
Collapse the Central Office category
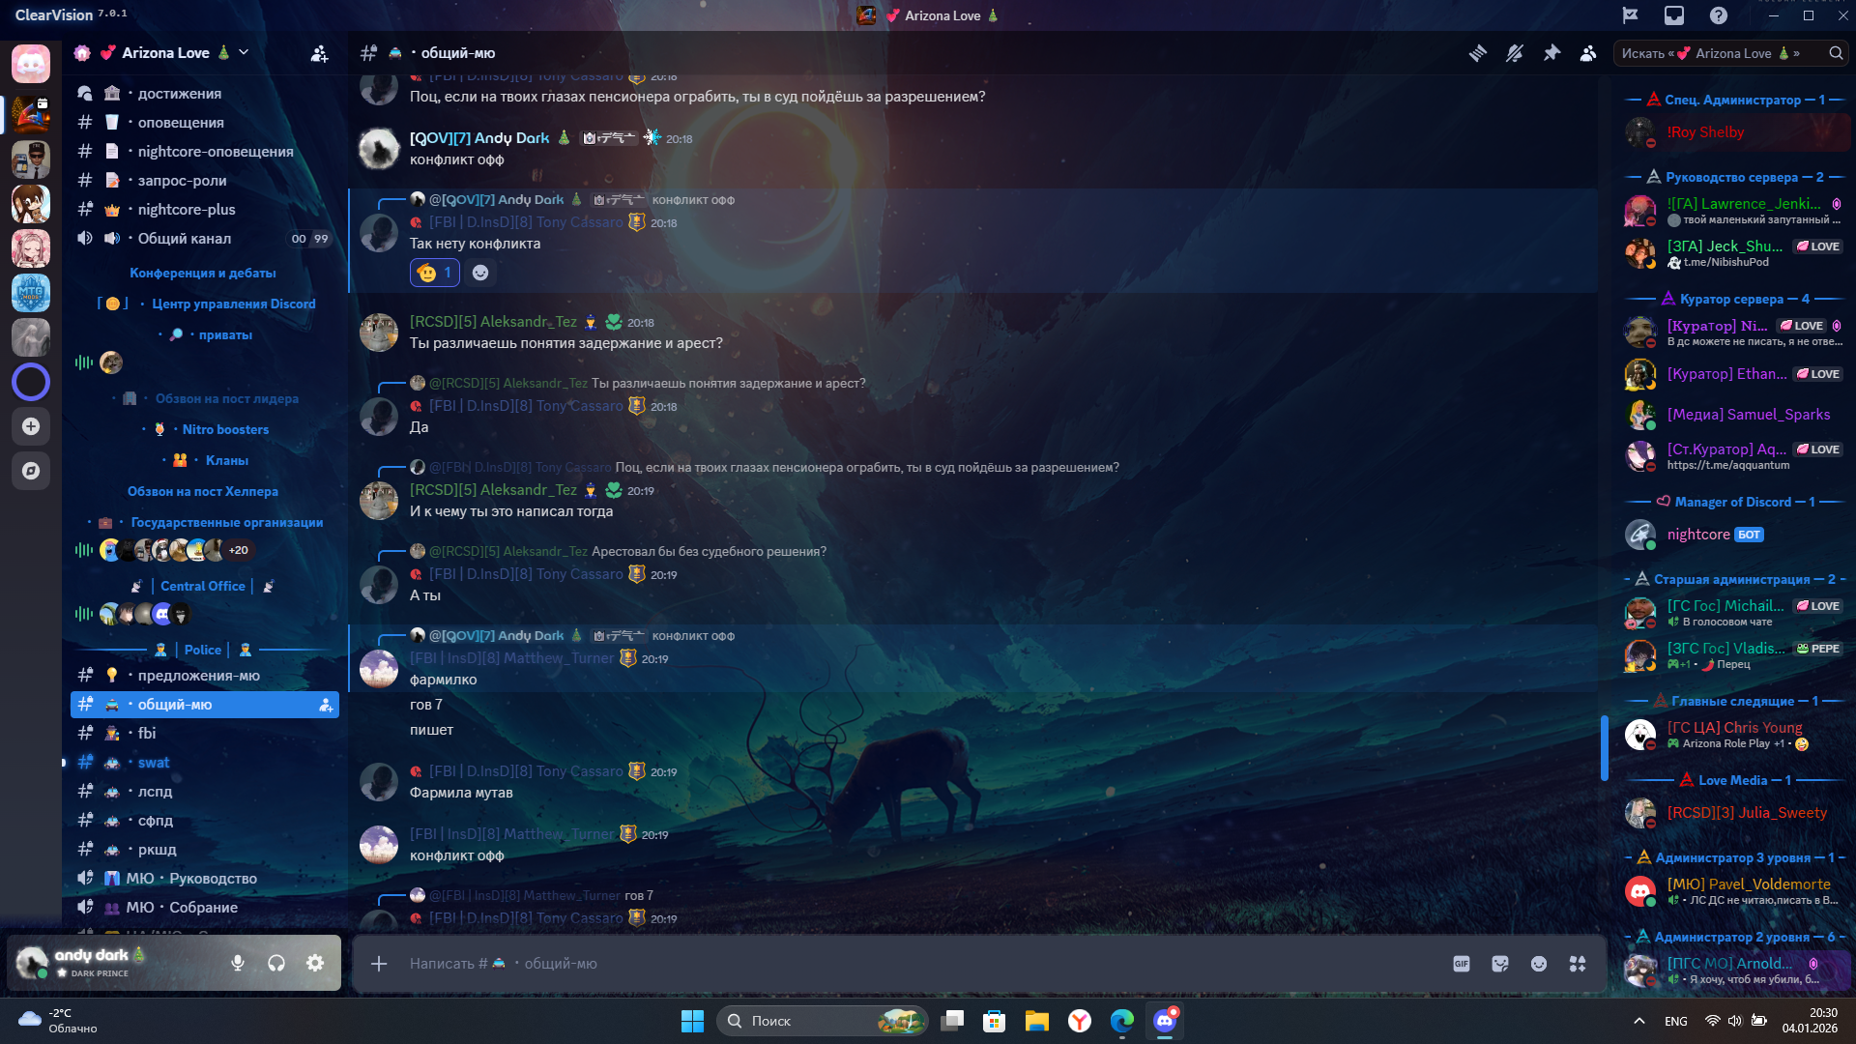pyautogui.click(x=202, y=586)
